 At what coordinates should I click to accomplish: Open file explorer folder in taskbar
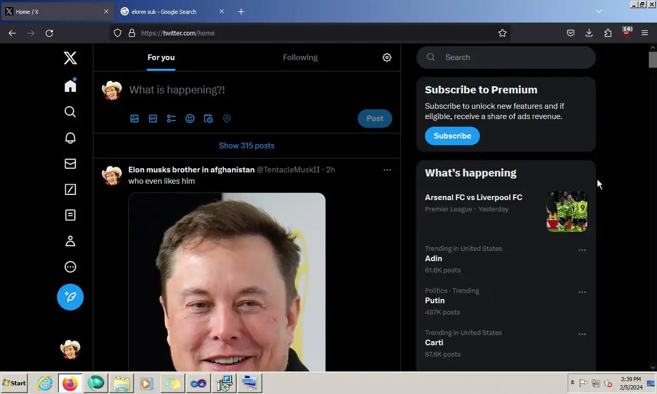click(x=122, y=383)
